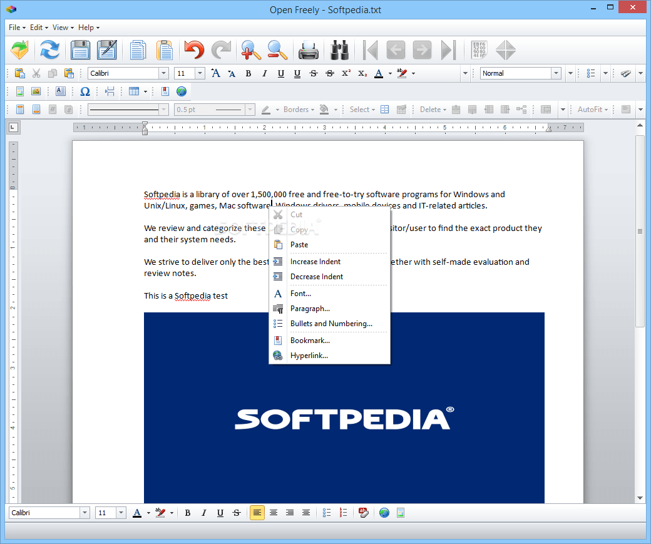Open the font size 11 dropdown in top toolbar
The height and width of the screenshot is (544, 651).
pyautogui.click(x=200, y=73)
